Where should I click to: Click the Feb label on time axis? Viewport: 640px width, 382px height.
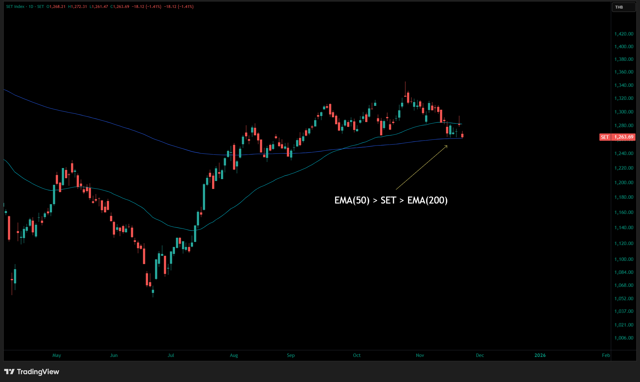pyautogui.click(x=605, y=355)
